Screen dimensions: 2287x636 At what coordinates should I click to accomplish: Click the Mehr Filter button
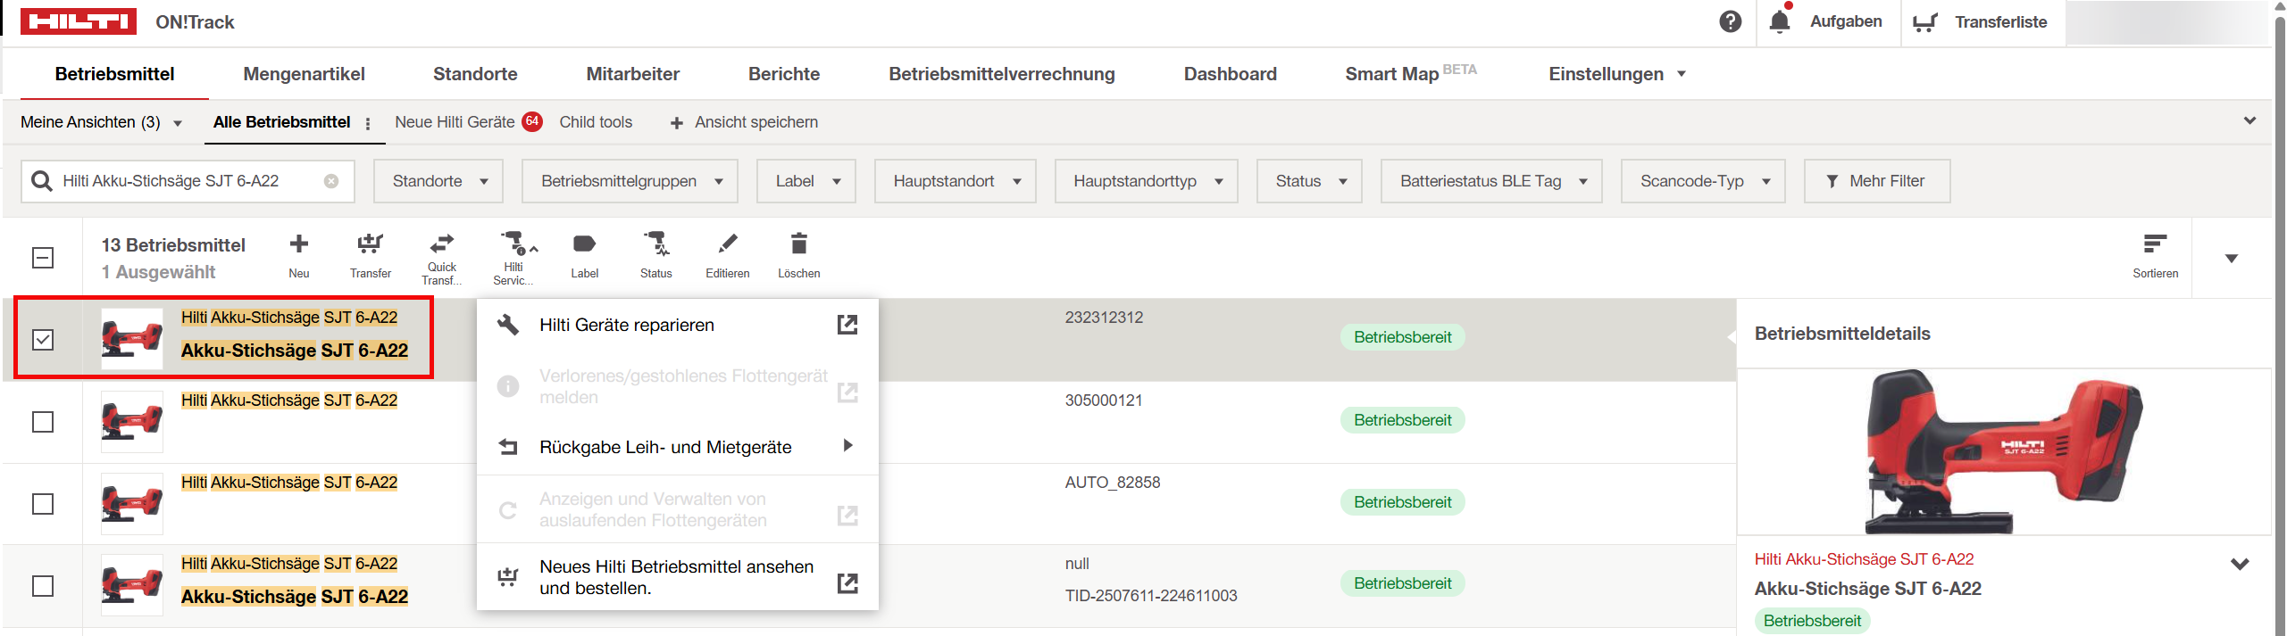1877,181
